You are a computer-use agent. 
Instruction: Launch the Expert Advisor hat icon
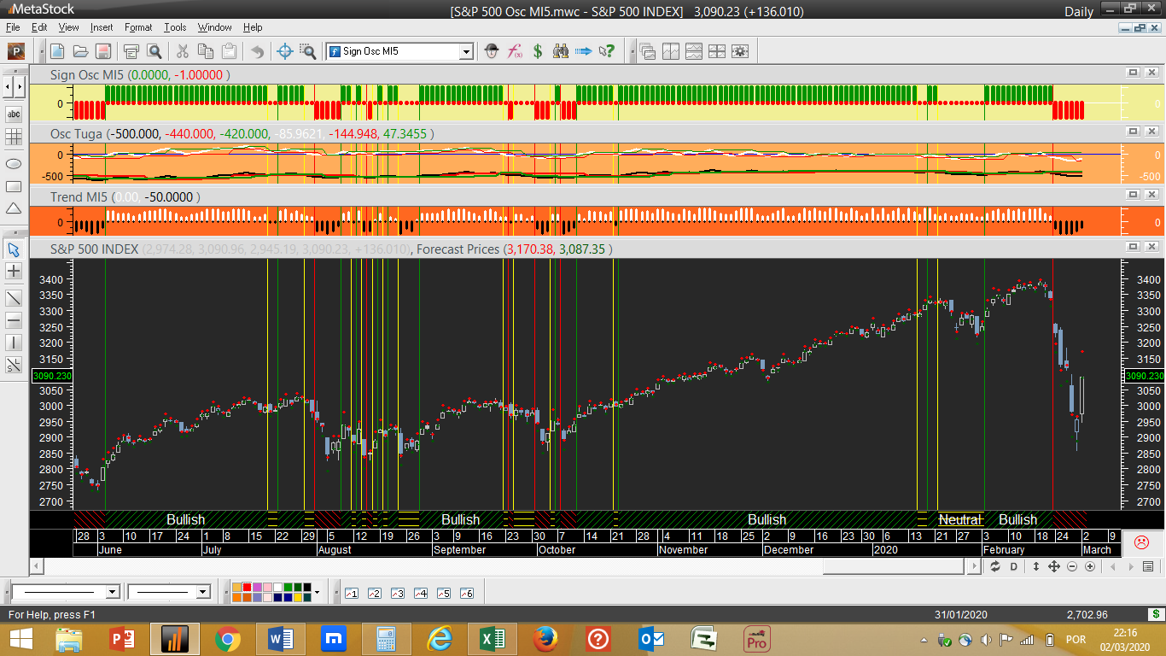492,51
